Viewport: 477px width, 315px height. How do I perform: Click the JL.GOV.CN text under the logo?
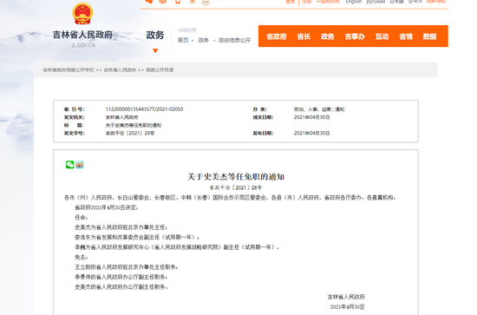(82, 45)
